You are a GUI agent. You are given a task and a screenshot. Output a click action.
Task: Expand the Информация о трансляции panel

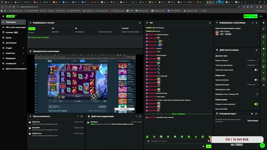pyautogui.click(x=256, y=23)
